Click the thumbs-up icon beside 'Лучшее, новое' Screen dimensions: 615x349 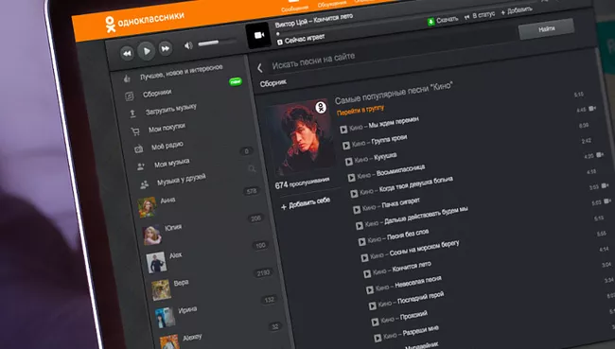(126, 79)
